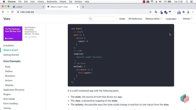Click floating cube logo widget
The width and height of the screenshot is (196, 110).
tap(185, 98)
